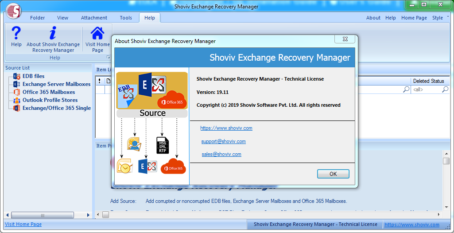
Task: Click Visit Home Page link in status bar
Action: [x=23, y=224]
